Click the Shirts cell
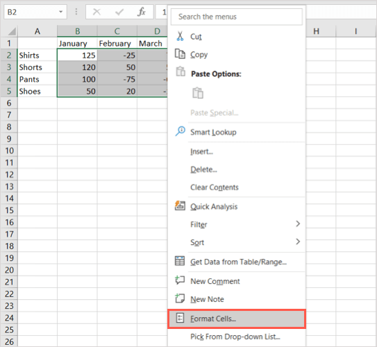The width and height of the screenshot is (377, 347). coord(37,56)
